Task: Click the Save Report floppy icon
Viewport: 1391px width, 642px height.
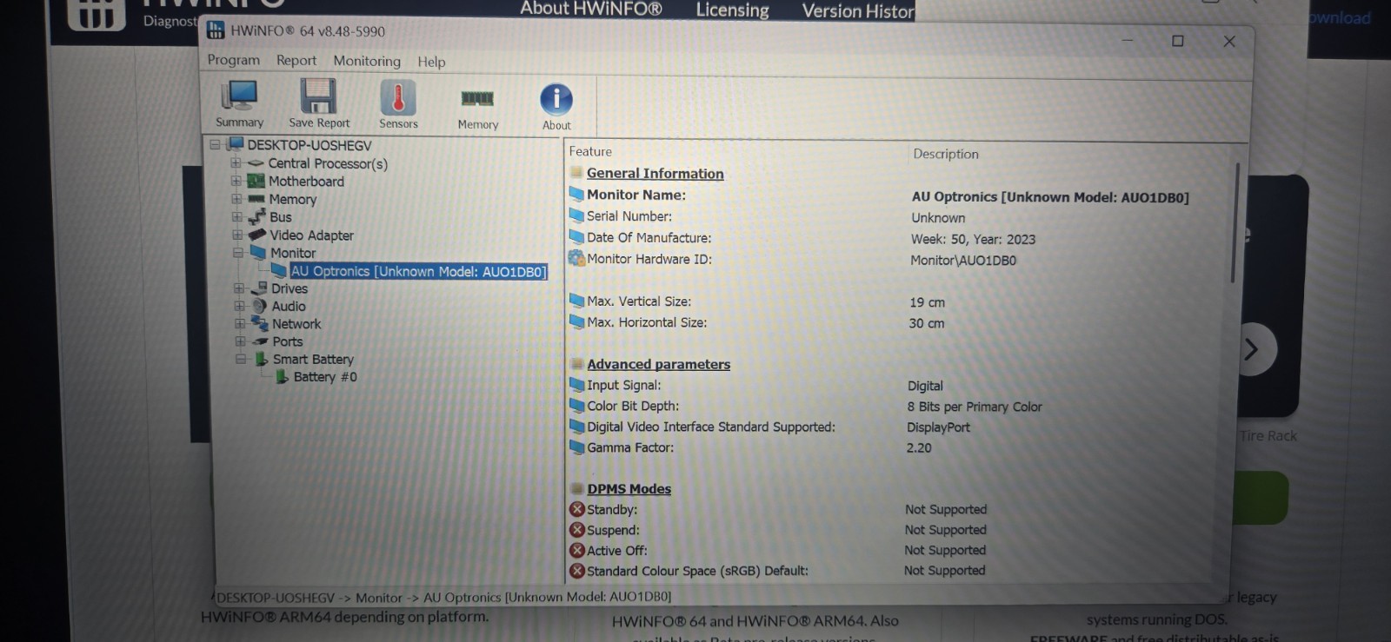Action: (319, 104)
